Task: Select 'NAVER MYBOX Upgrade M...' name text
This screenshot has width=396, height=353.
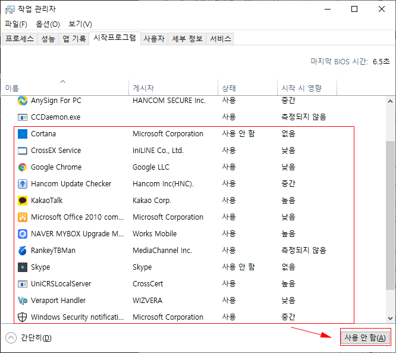Action: pos(77,234)
